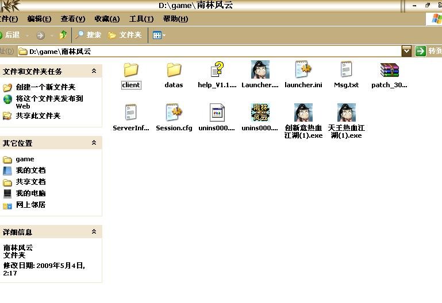This screenshot has height=303, width=442.
Task: Select the client folder icon
Action: tap(131, 70)
